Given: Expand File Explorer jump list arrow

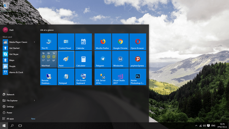Looking at the screenshot, I should [x=34, y=101].
